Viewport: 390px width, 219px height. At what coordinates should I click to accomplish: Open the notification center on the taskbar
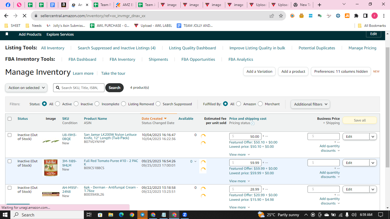tap(381, 215)
